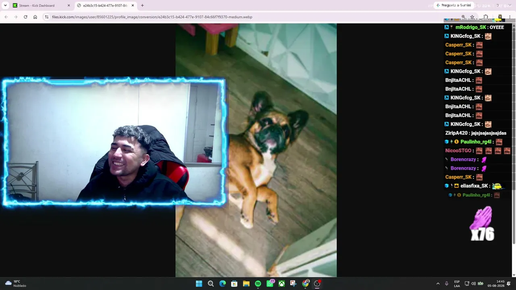This screenshot has width=516, height=290.
Task: Click the purple clapping hands x76 emote
Action: click(x=483, y=224)
